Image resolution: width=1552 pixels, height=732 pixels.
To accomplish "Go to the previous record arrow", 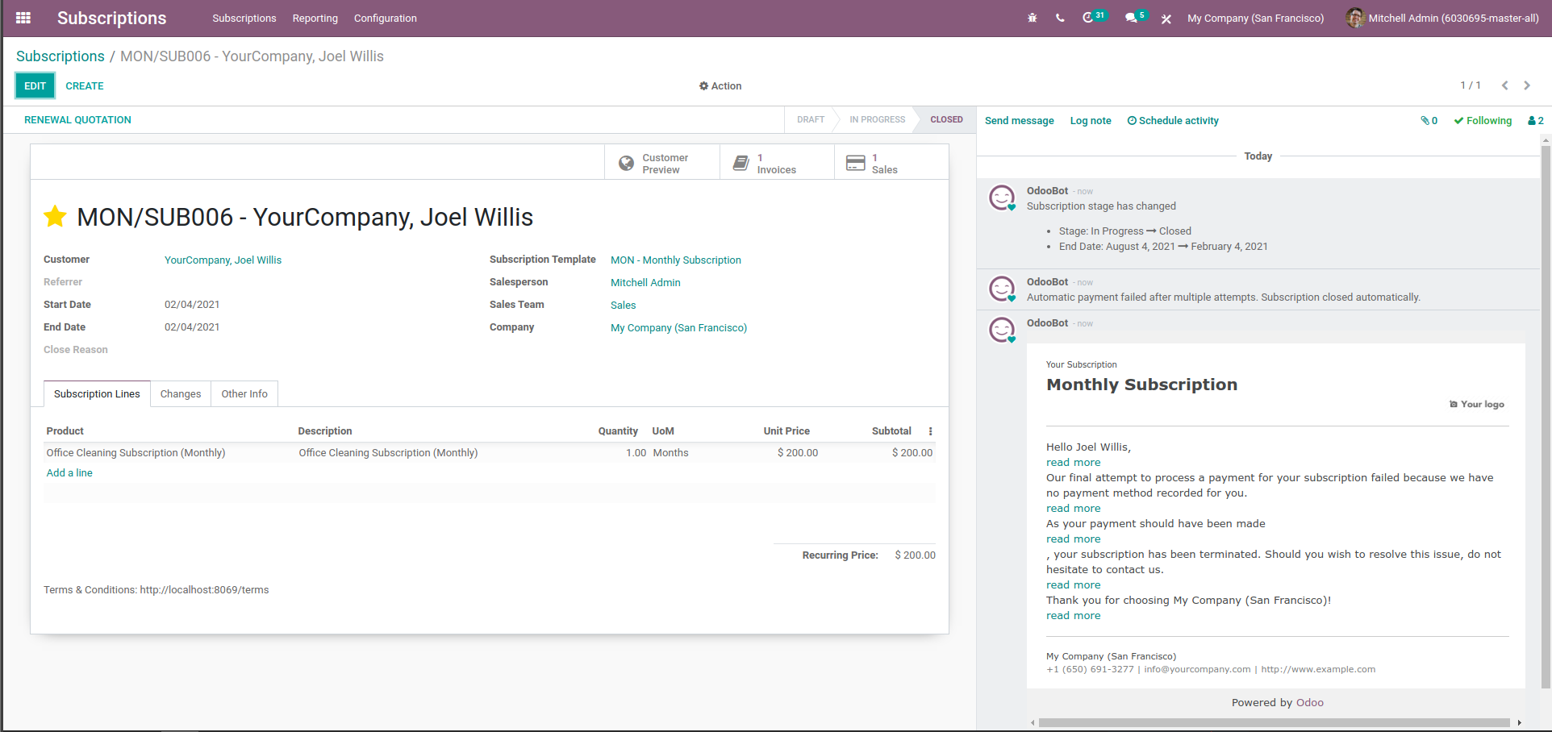I will click(x=1504, y=85).
